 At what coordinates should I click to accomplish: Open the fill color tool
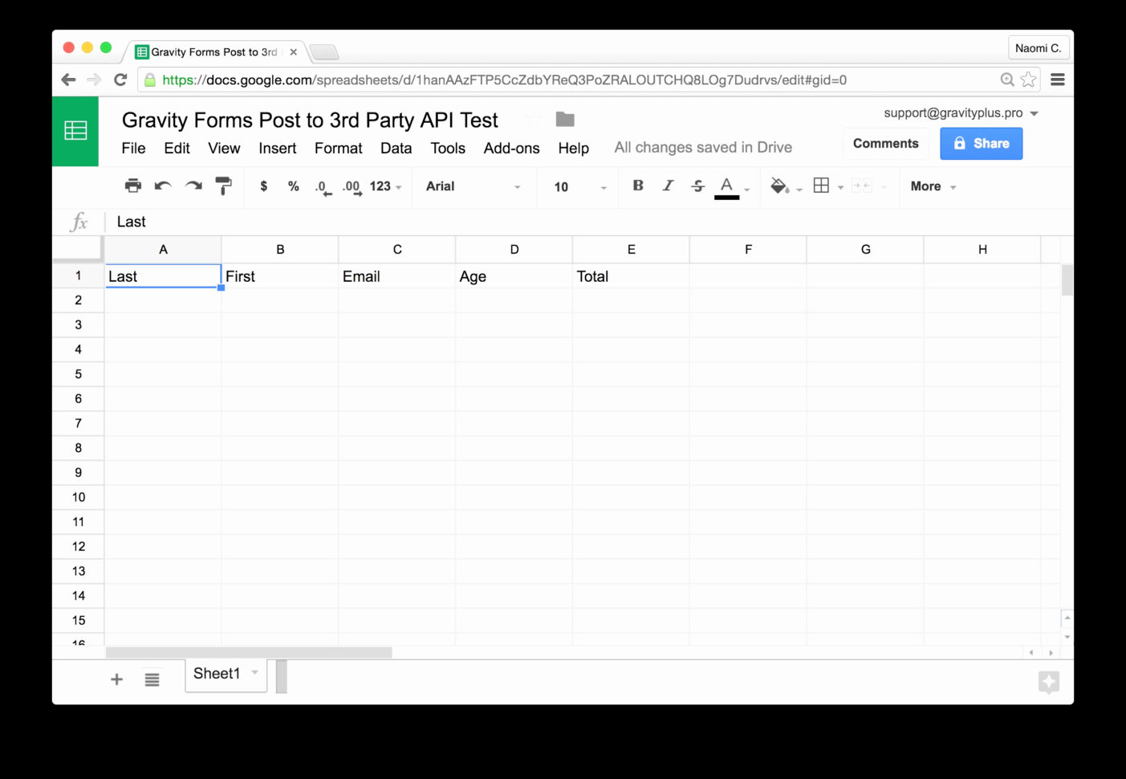click(779, 186)
